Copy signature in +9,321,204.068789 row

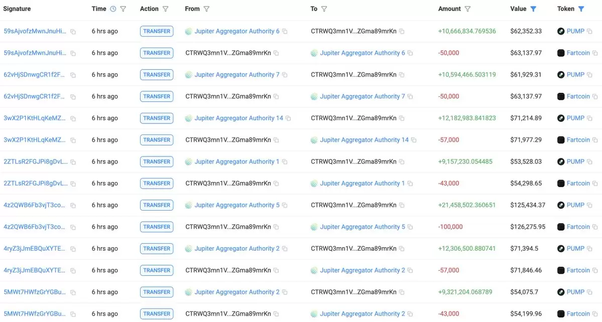[73, 293]
